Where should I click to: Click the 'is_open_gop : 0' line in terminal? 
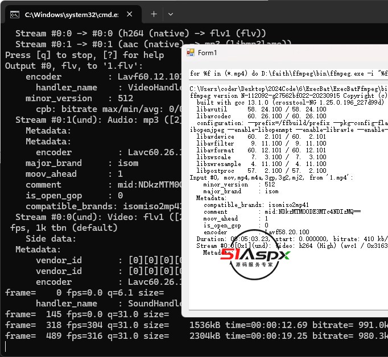[74, 196]
